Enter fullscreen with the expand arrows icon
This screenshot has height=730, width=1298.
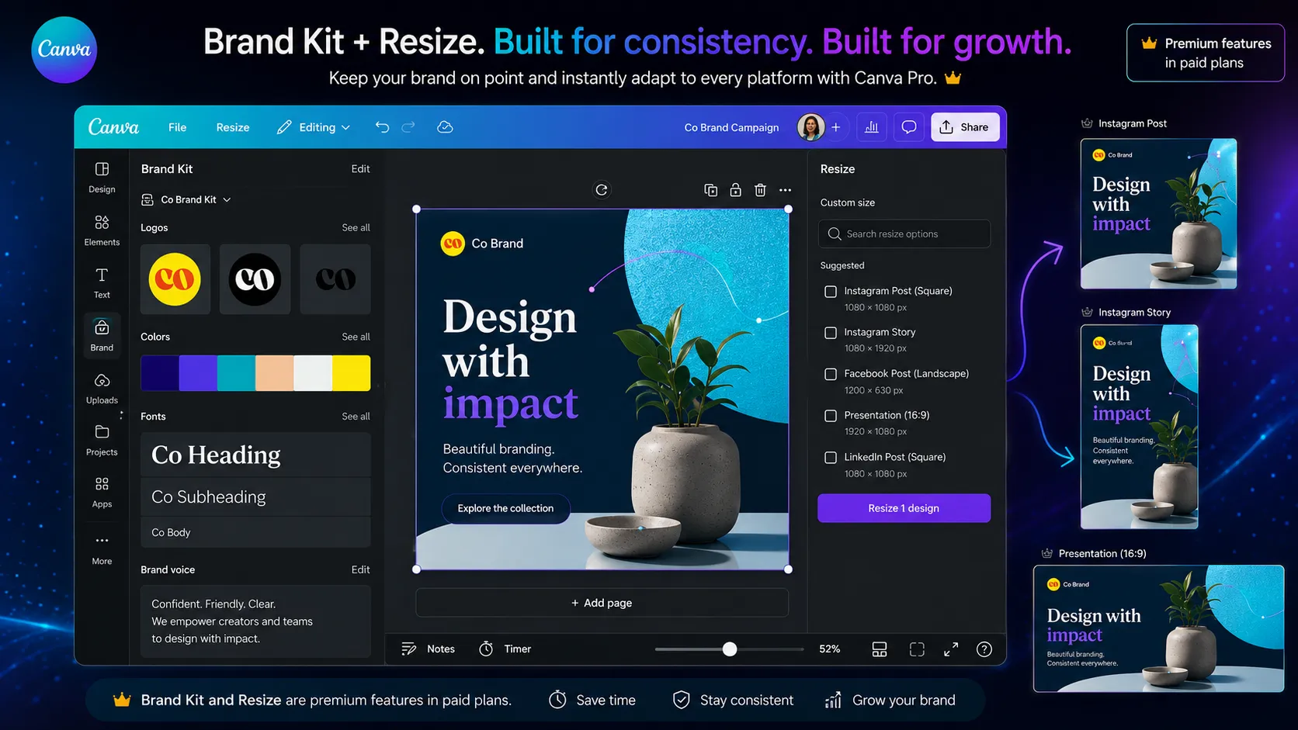coord(951,649)
